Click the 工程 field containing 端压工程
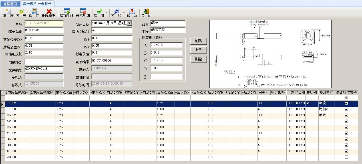Image resolution: width=362 pixels, height=164 pixels. (168, 30)
